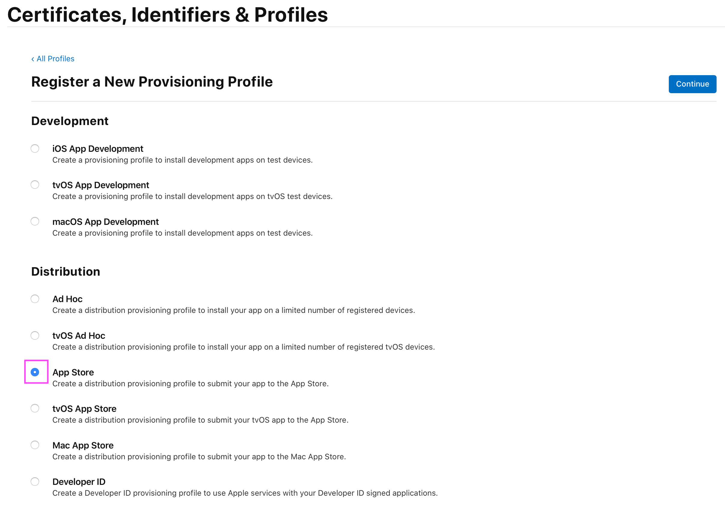Click the tvOS App Store label
The width and height of the screenshot is (725, 508).
(84, 409)
